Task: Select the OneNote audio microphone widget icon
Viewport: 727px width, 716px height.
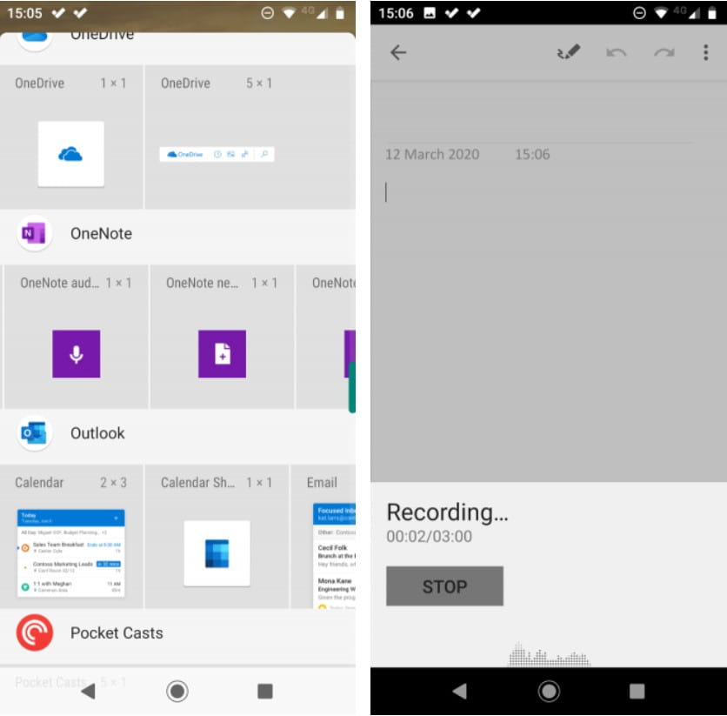Action: pos(75,352)
